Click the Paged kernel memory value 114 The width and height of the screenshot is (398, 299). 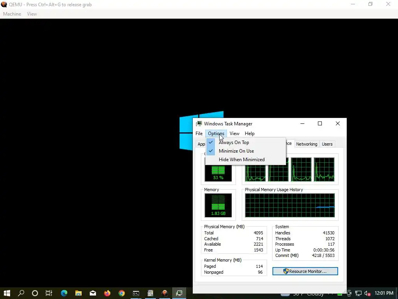coord(259,266)
